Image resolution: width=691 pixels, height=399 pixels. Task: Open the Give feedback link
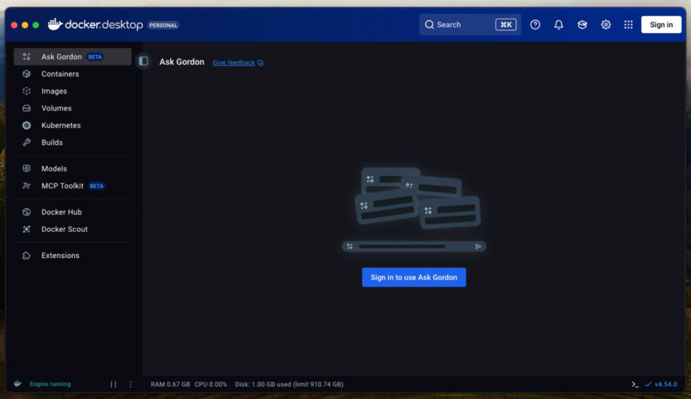[x=234, y=63]
